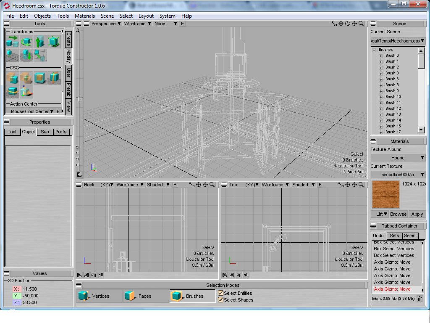Click the woodfine0007a texture swatch
The width and height of the screenshot is (430, 323).
385,194
